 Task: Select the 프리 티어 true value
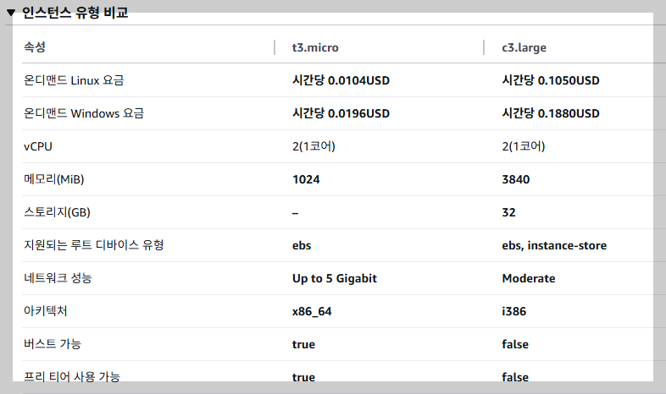point(303,377)
